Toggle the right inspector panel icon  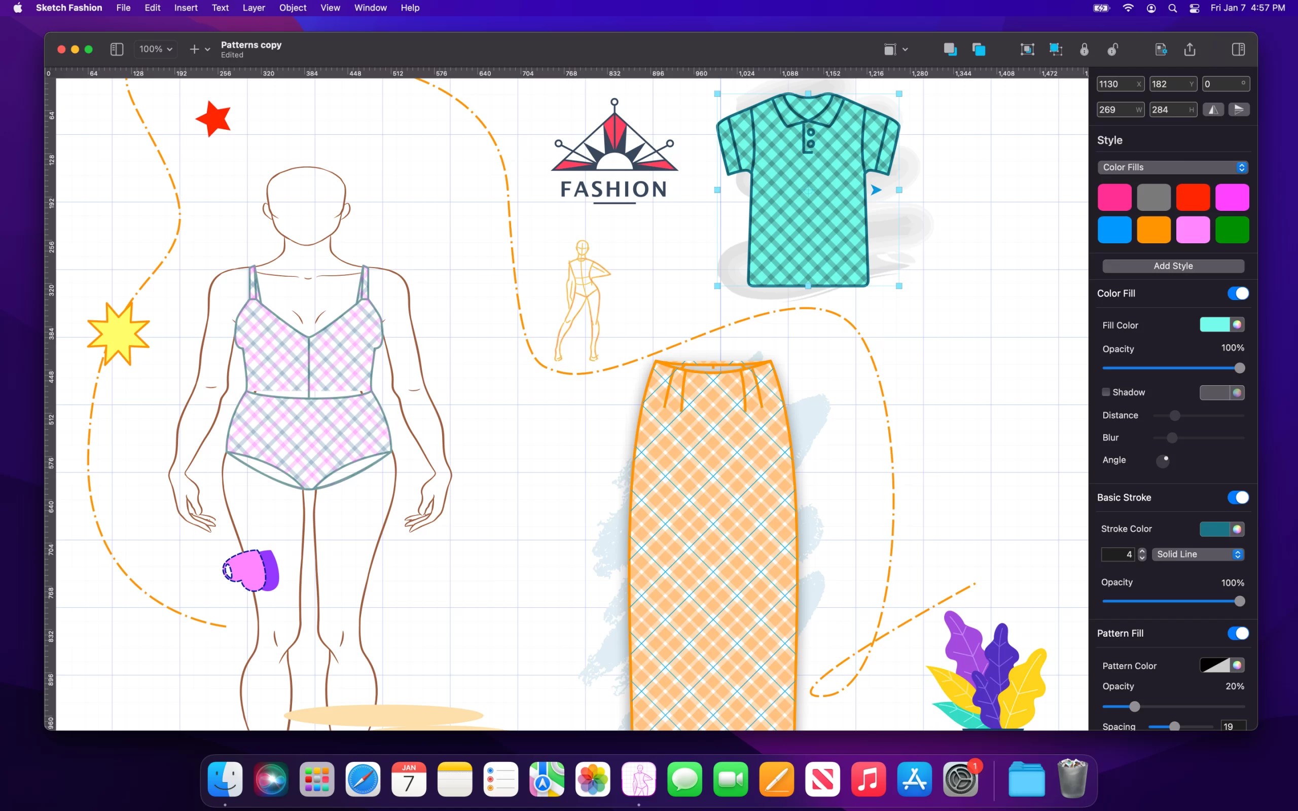(1239, 49)
